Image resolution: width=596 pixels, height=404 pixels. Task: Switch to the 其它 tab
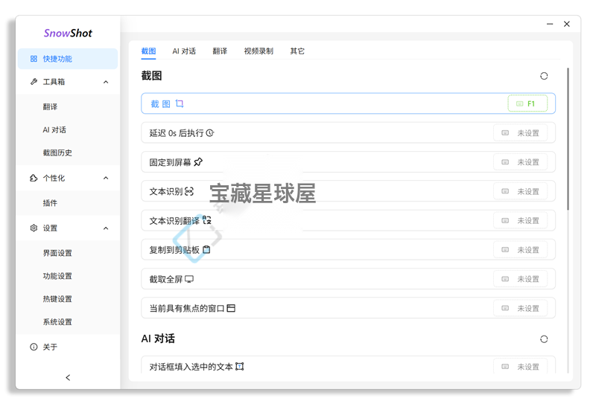pyautogui.click(x=297, y=51)
